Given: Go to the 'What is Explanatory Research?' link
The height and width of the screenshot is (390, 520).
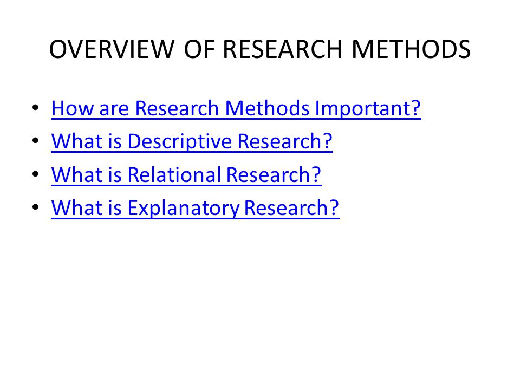Looking at the screenshot, I should click(195, 208).
